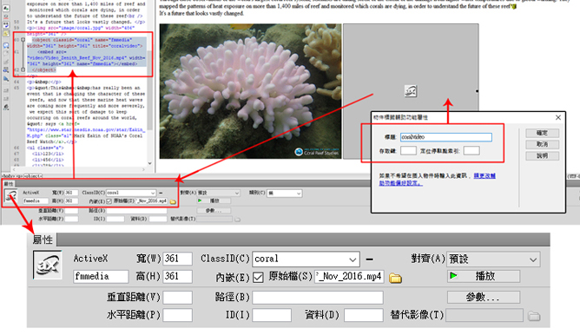Click play button in small properties panel
This screenshot has width=580, height=335.
214,200
